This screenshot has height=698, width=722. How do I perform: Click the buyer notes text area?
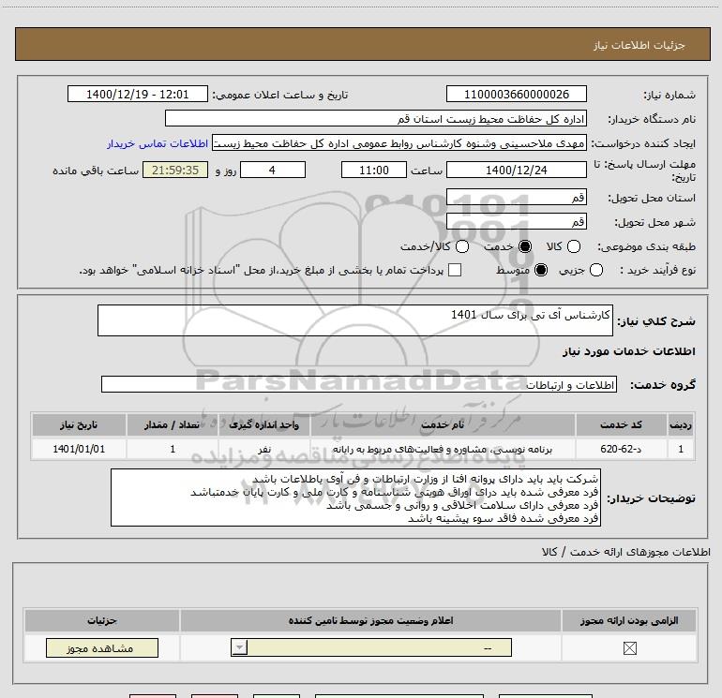[x=355, y=498]
